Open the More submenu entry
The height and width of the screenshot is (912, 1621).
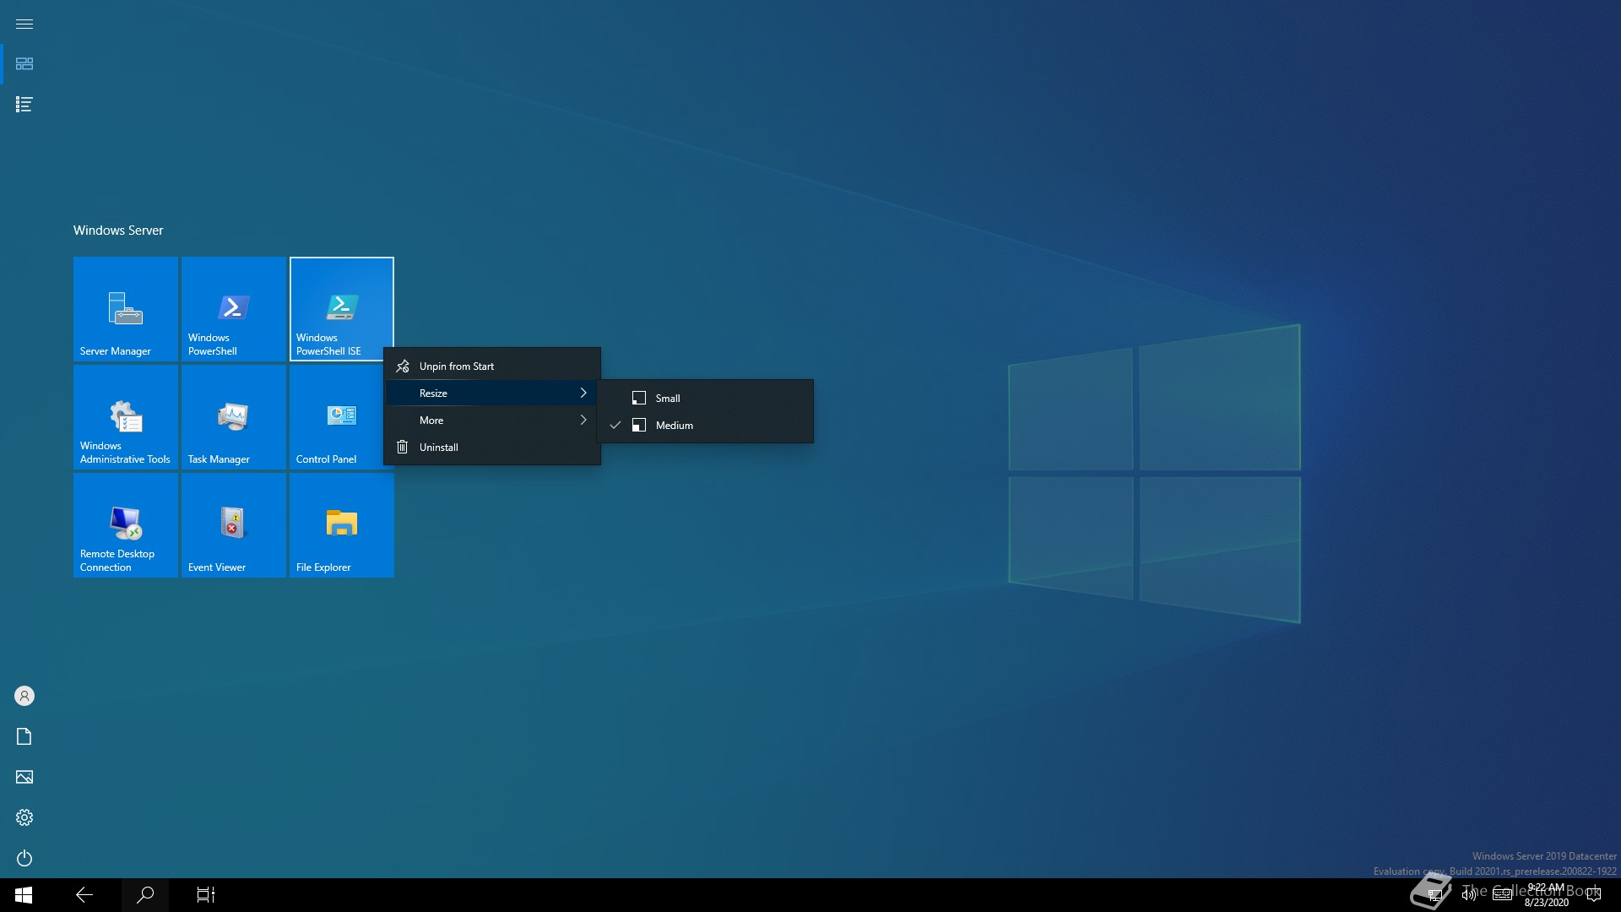[x=492, y=421]
